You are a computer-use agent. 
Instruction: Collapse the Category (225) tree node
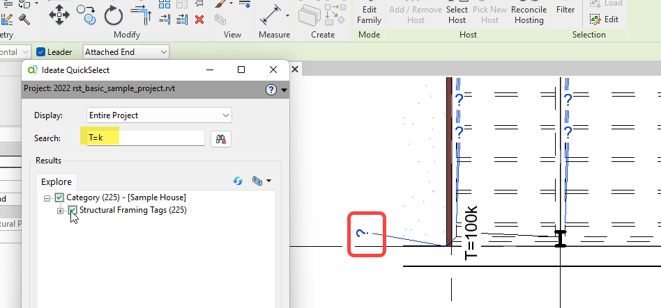pos(47,197)
